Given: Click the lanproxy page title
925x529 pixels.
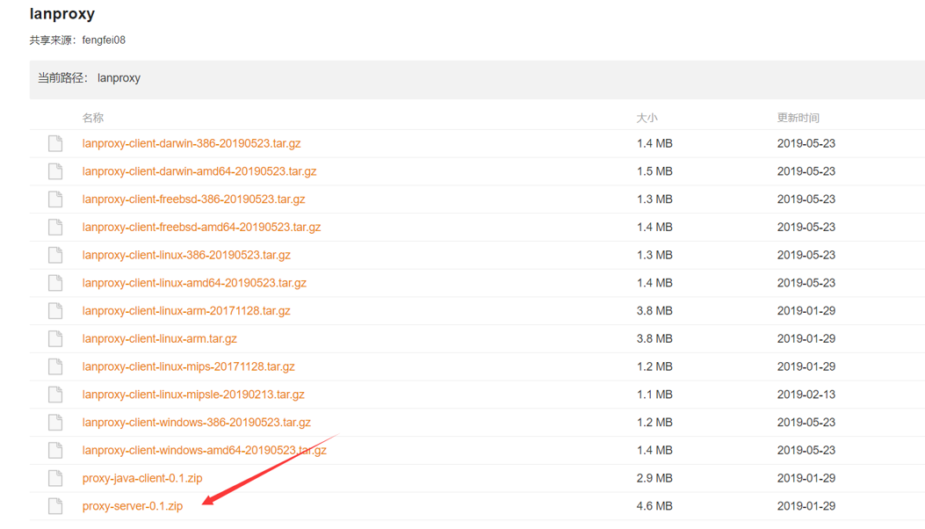Looking at the screenshot, I should tap(62, 13).
